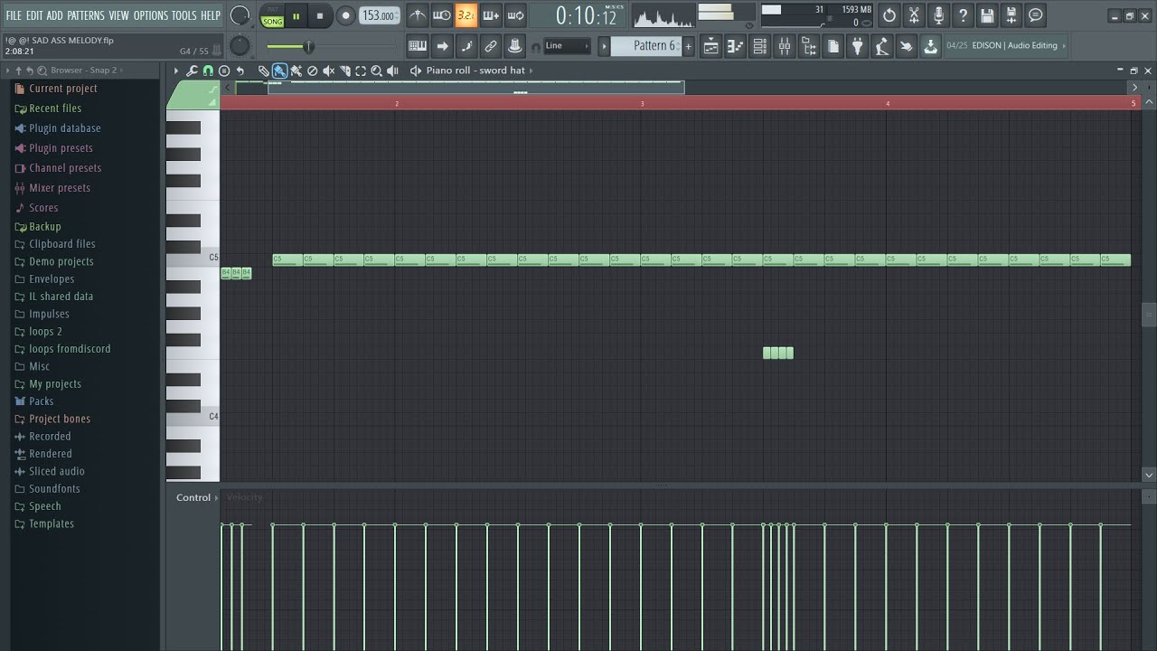Open channel selector arrow after sword hat
1157x651 pixels.
click(531, 71)
